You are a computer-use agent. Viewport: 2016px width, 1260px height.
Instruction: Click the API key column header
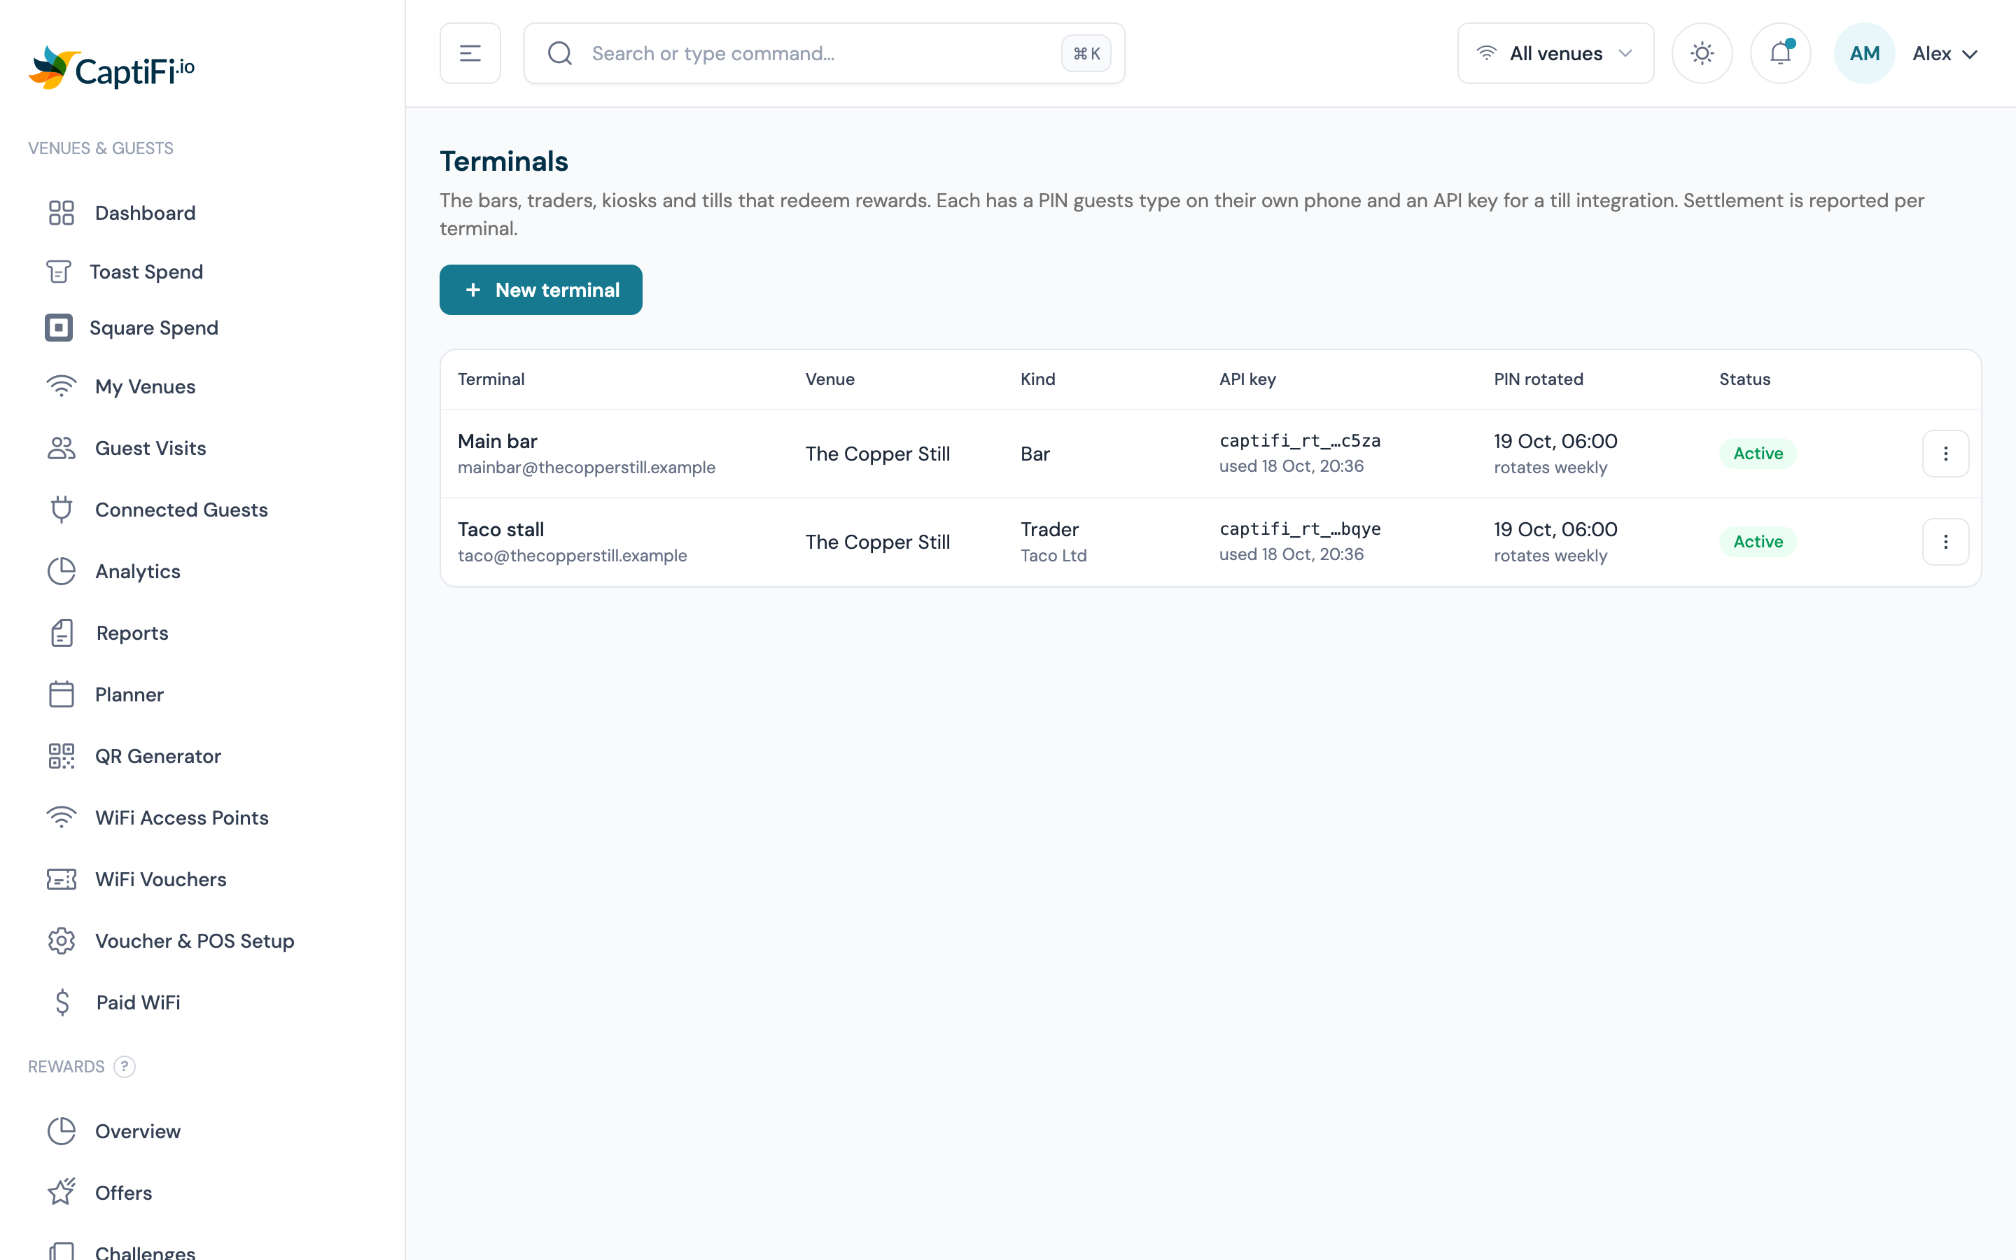point(1247,379)
